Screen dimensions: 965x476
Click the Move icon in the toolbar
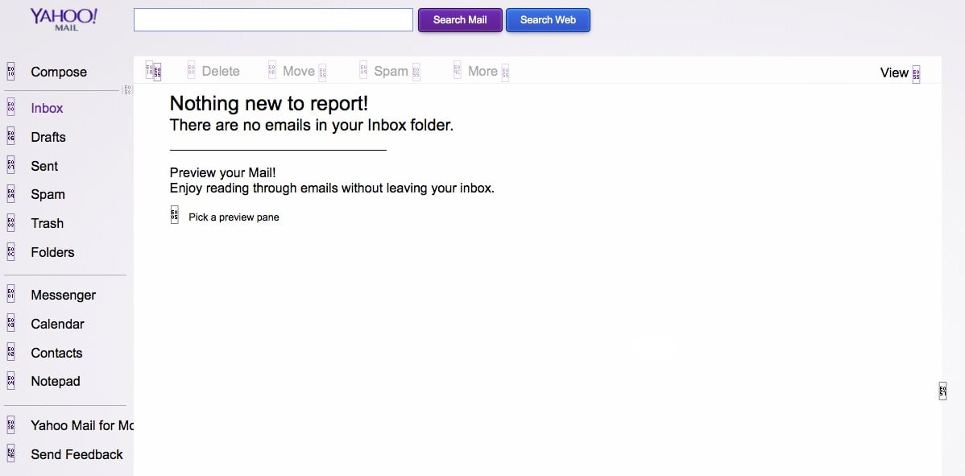(x=272, y=70)
